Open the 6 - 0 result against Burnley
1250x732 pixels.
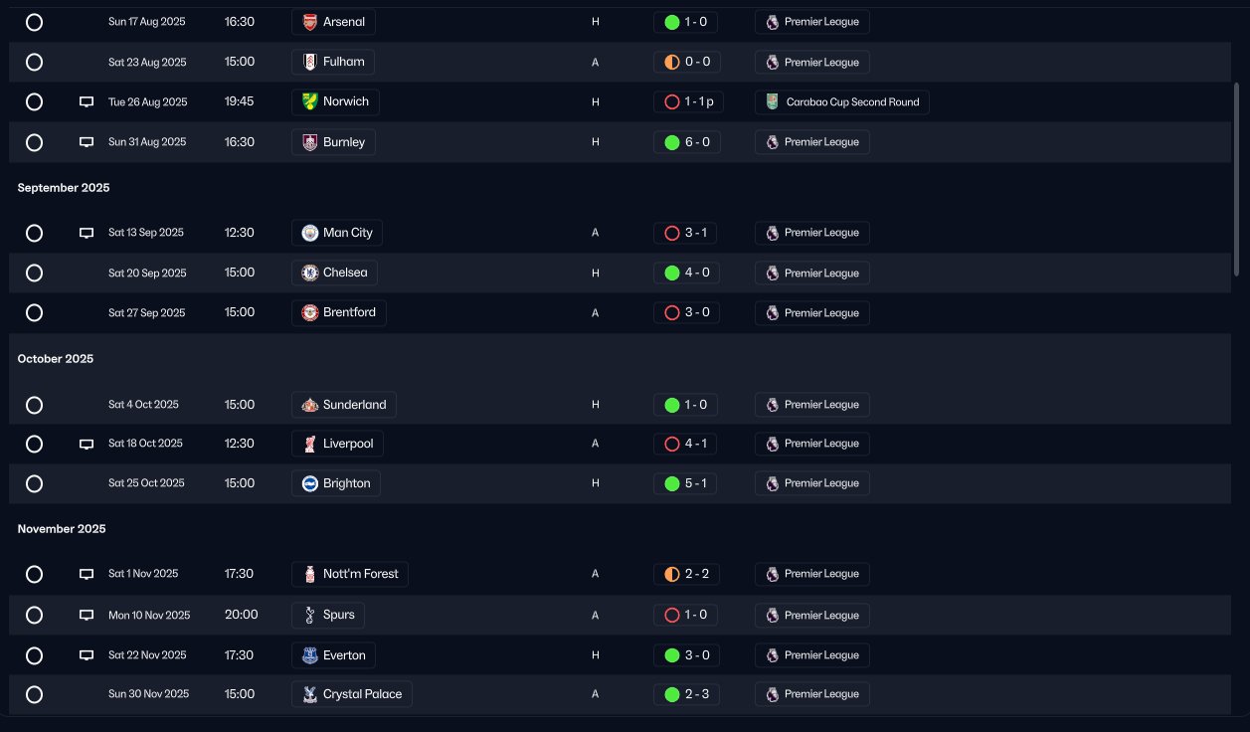point(686,142)
